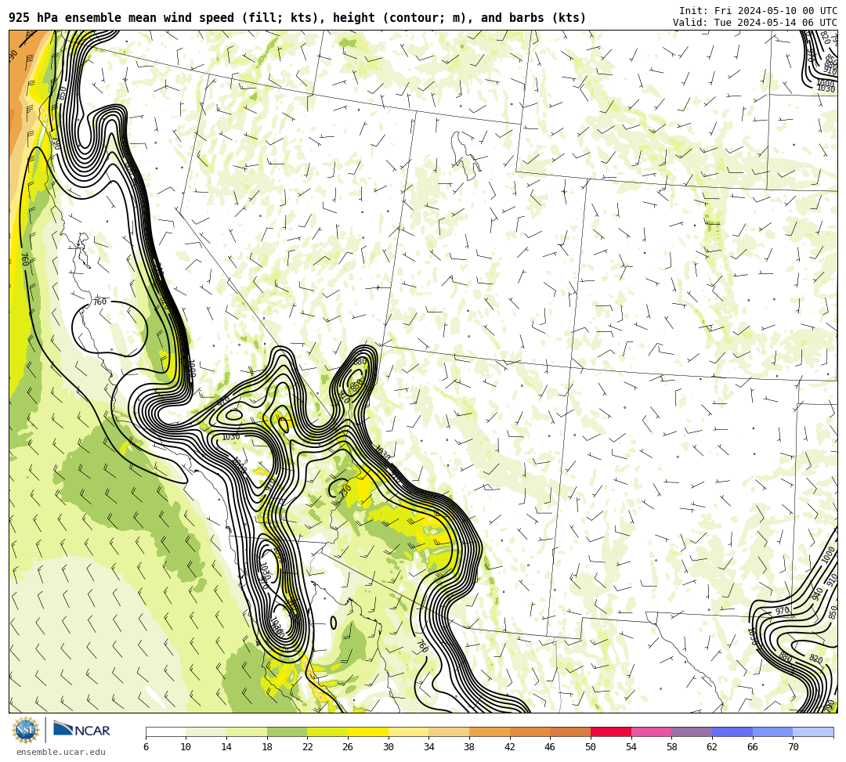Click the Valid: Tue 2024-05-14 06 UTC text
Image resolution: width=846 pixels, height=762 pixels.
(755, 23)
